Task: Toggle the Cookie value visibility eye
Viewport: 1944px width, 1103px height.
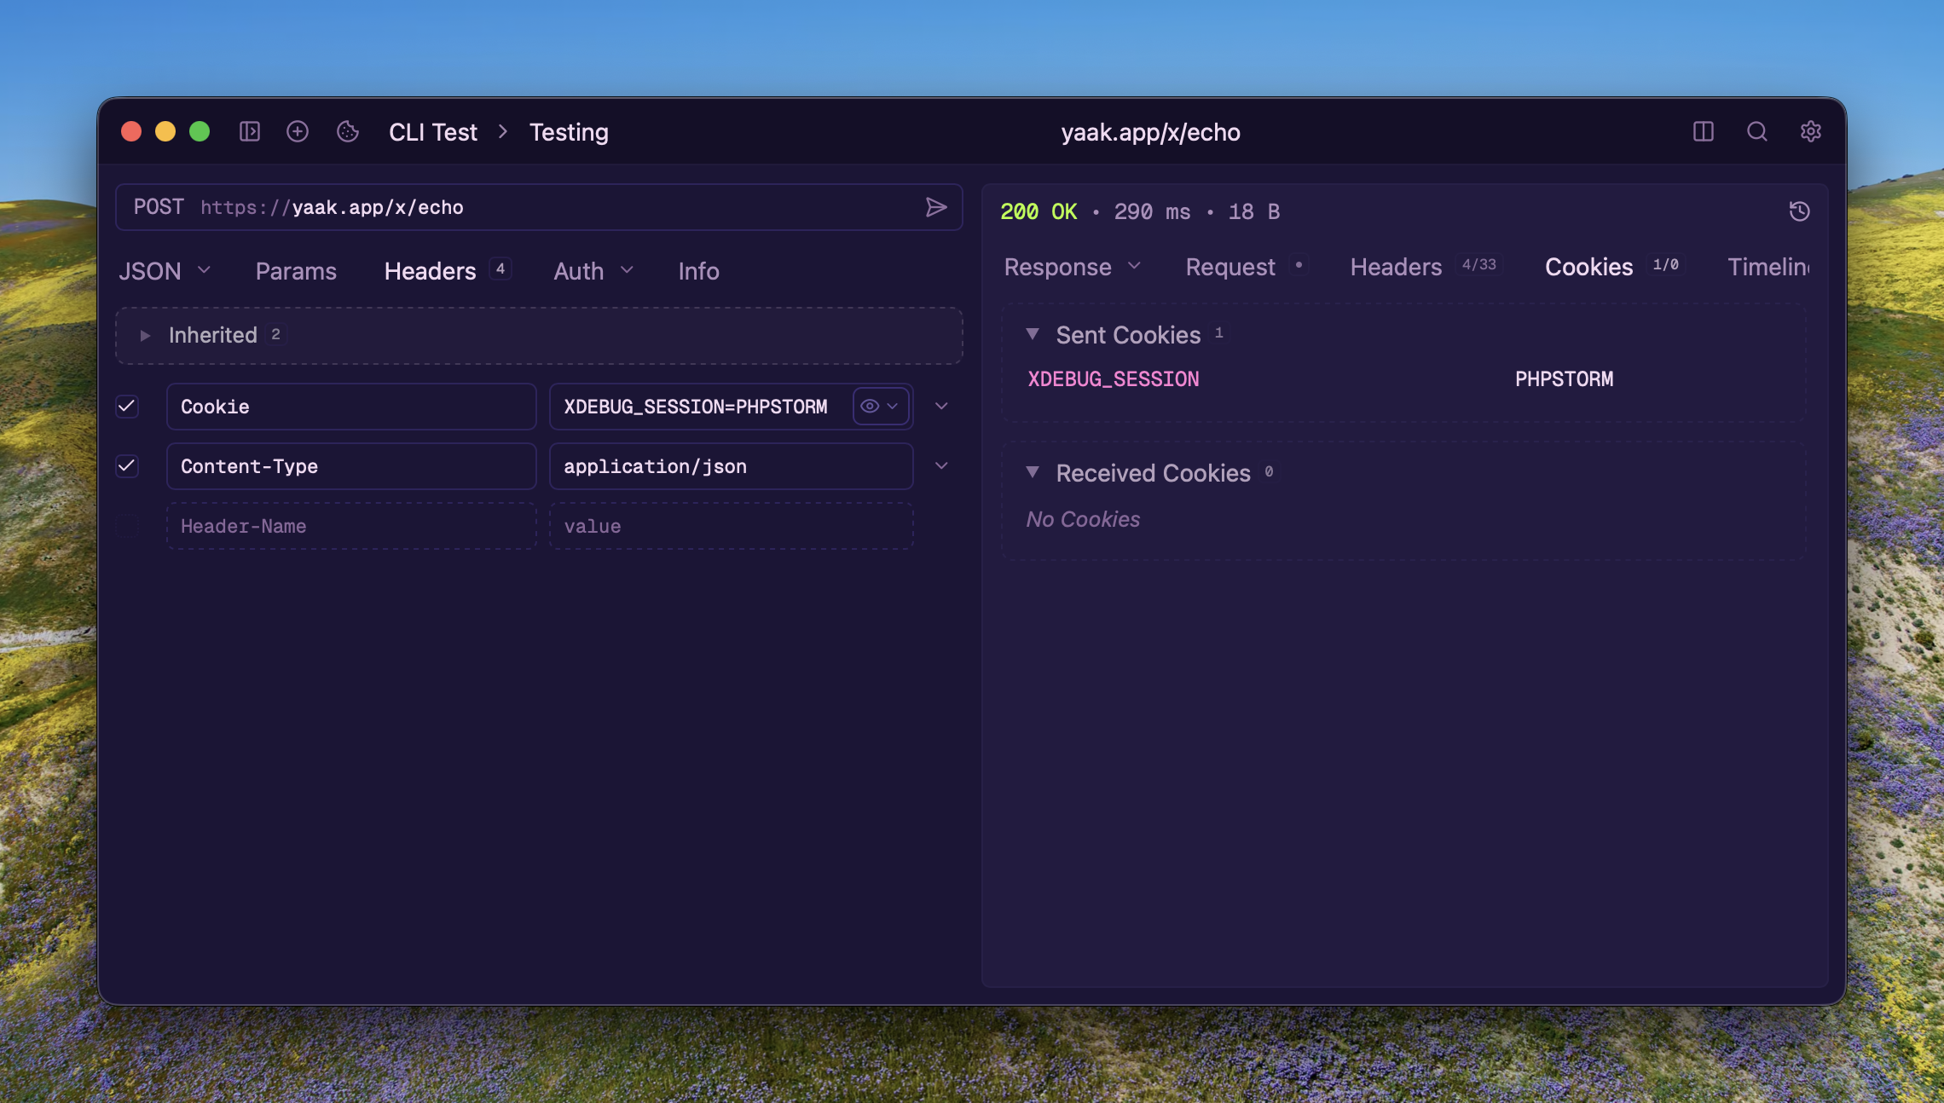Action: coord(870,407)
